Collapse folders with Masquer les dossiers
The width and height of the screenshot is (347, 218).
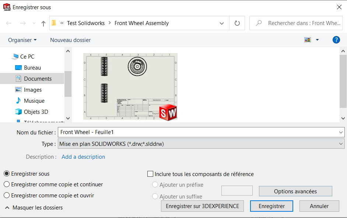pos(34,208)
